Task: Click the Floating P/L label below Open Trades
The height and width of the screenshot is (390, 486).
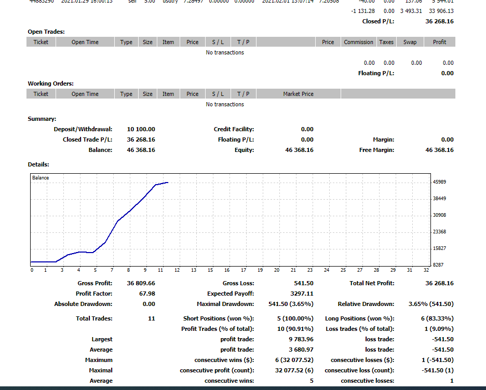Action: [x=376, y=73]
